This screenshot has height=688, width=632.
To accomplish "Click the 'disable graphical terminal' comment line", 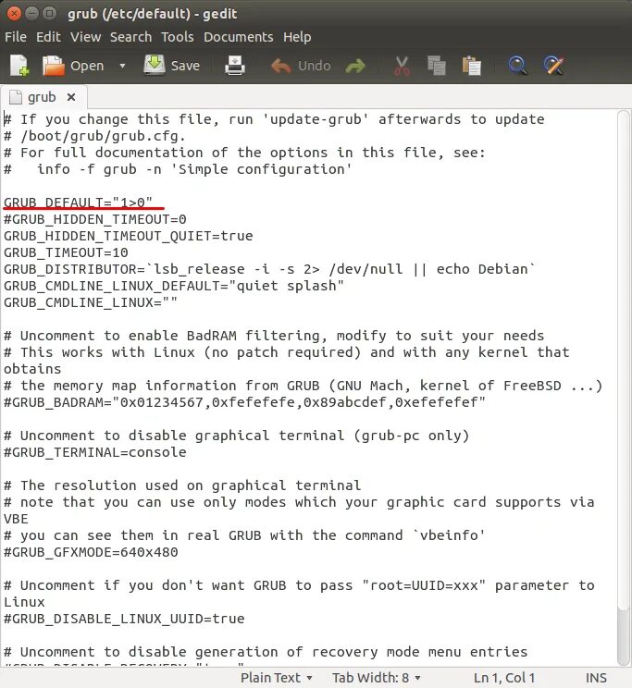I will [237, 436].
